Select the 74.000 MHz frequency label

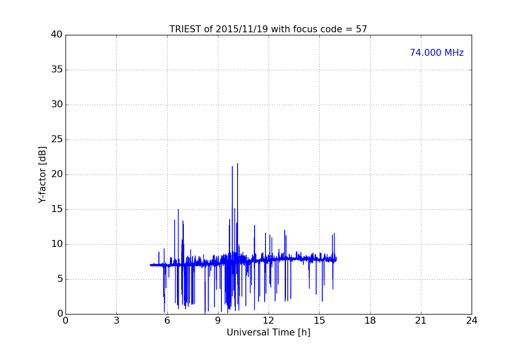pos(437,53)
